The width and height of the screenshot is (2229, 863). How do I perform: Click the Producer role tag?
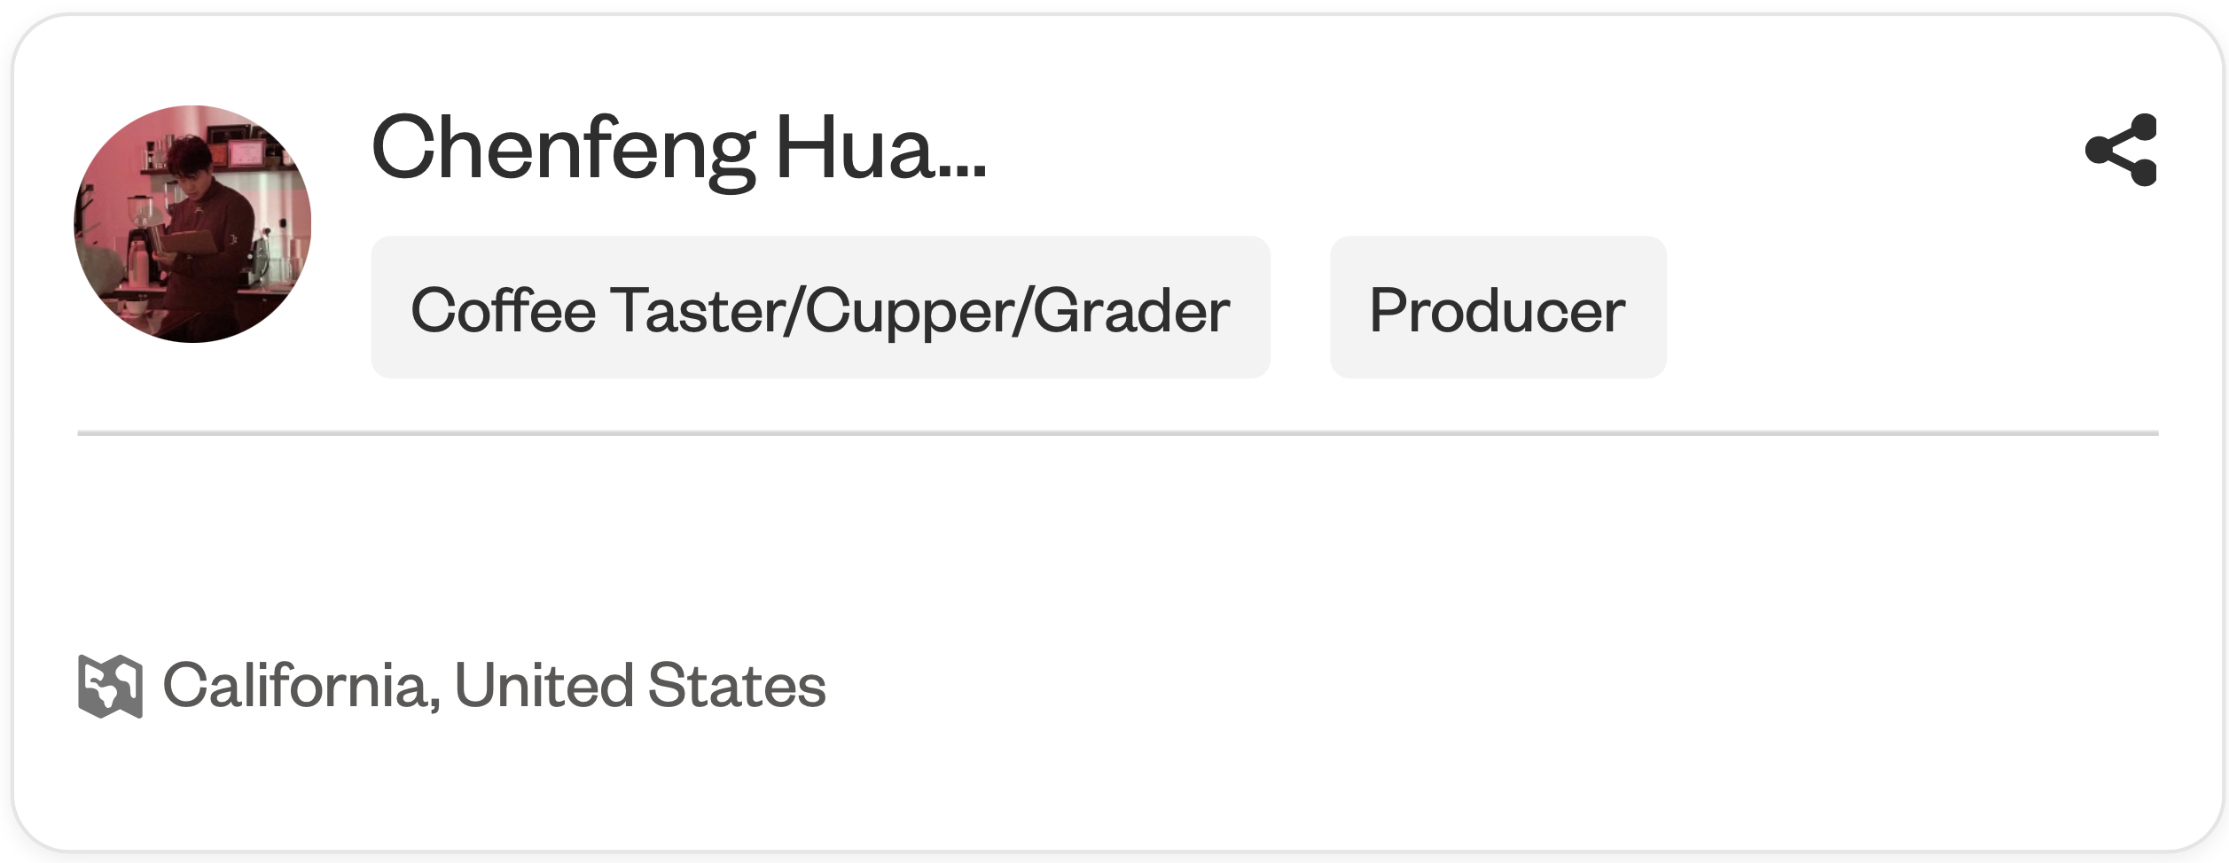pos(1497,310)
